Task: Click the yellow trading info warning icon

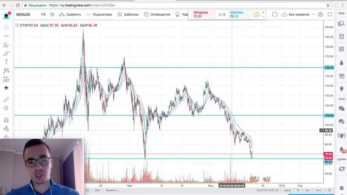Action: coord(256,15)
